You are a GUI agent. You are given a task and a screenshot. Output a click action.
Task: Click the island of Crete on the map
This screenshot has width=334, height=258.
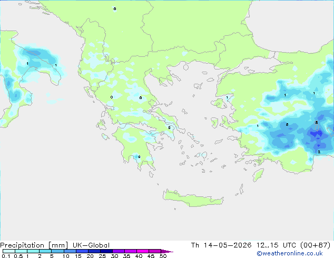[x=192, y=199]
